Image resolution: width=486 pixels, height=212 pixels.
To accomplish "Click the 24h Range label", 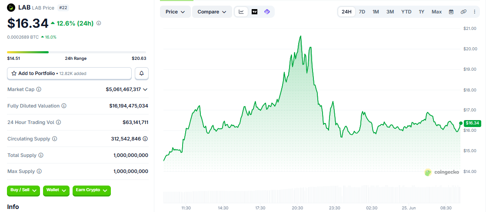I will click(76, 59).
